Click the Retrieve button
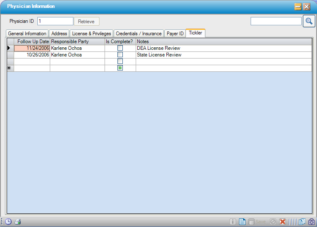317x227 pixels. tap(86, 22)
